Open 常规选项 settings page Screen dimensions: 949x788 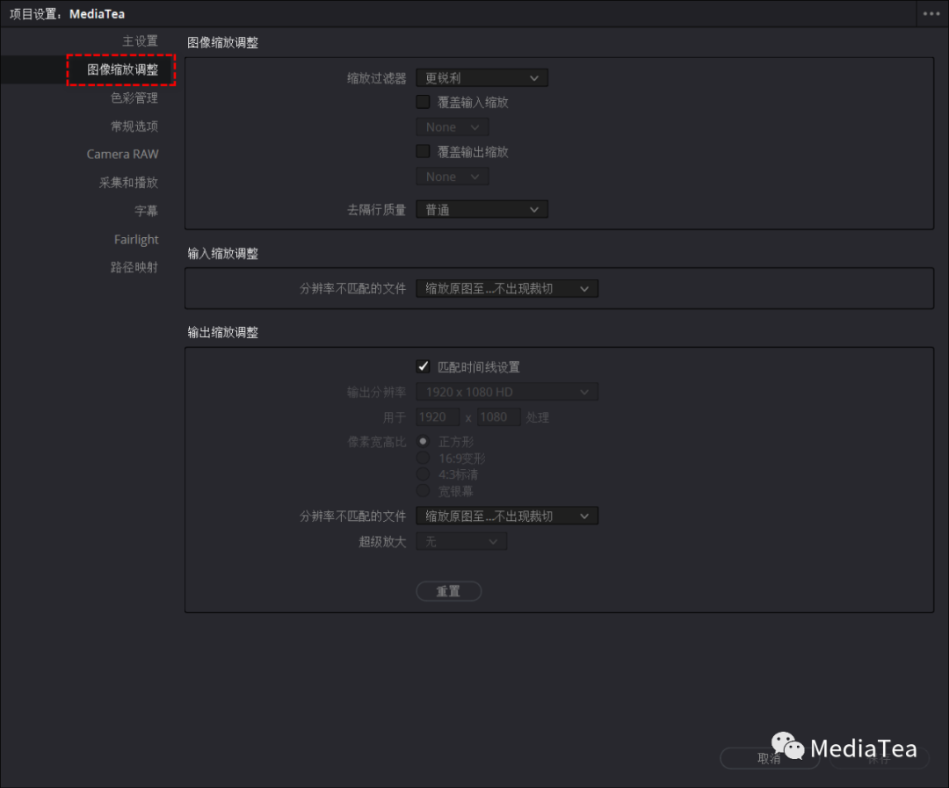[x=134, y=126]
